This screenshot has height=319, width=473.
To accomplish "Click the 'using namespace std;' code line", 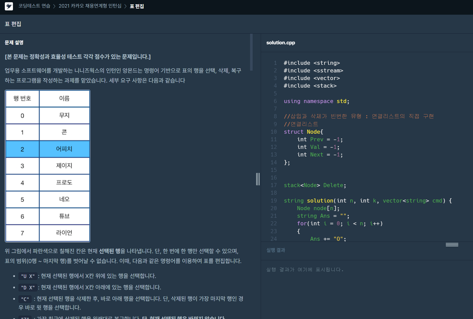I will [316, 101].
